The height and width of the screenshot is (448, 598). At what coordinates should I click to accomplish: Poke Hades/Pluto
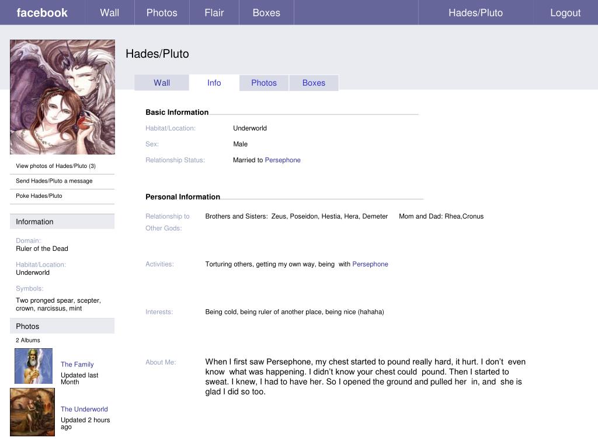click(39, 196)
